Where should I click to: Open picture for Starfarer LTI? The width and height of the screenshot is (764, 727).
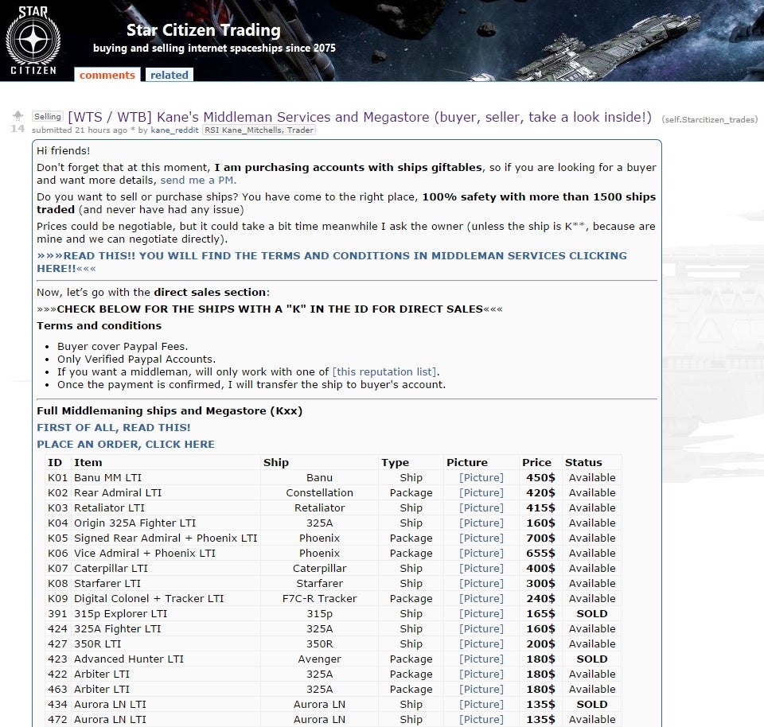click(481, 584)
